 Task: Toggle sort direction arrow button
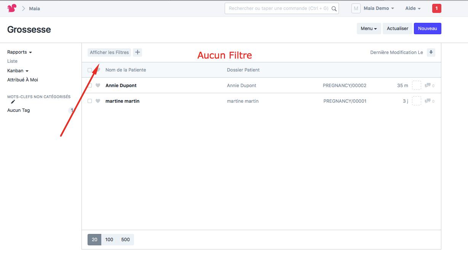point(431,52)
